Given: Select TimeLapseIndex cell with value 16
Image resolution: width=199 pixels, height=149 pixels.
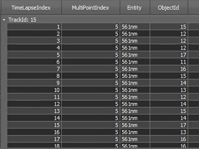Looking at the screenshot, I should [x=34, y=132].
